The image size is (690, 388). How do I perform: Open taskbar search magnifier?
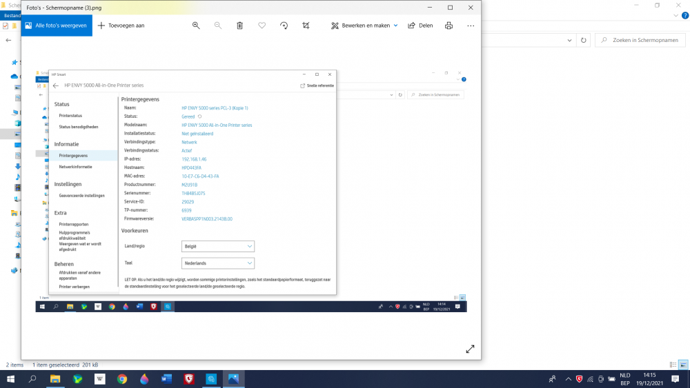pos(32,379)
